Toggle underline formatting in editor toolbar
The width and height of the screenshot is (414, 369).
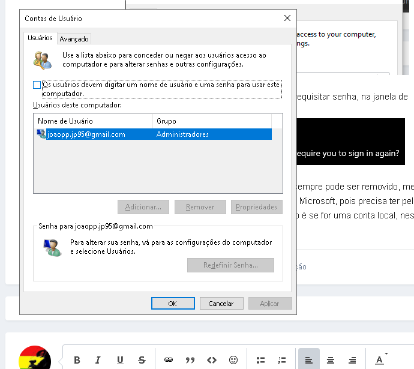pos(120,360)
